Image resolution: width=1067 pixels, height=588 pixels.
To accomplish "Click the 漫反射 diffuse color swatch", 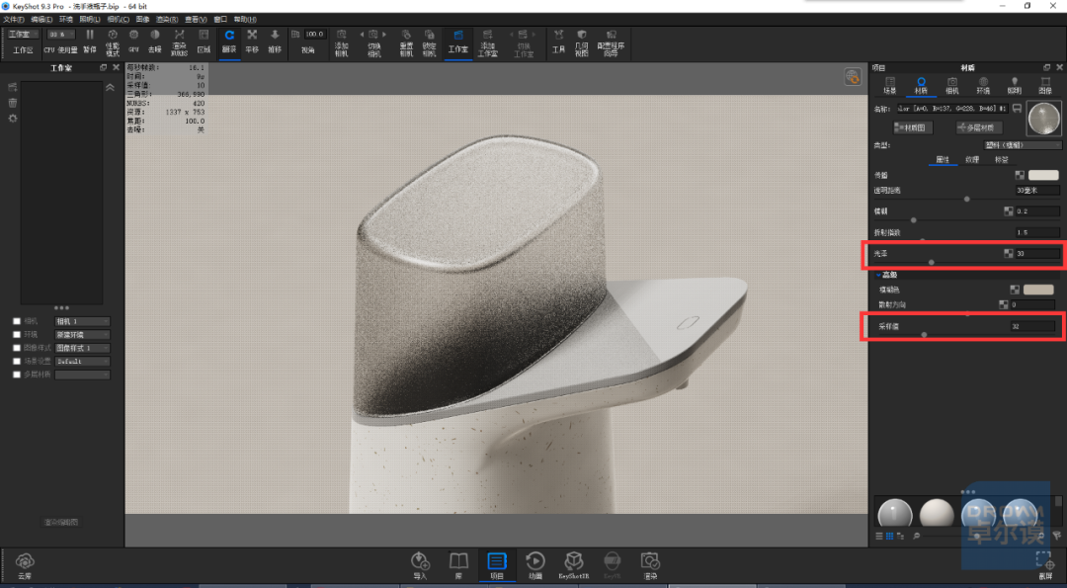I will point(1043,176).
